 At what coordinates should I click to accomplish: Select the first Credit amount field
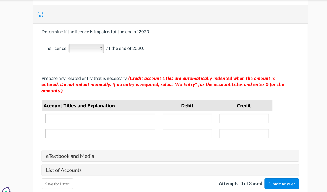(x=244, y=118)
